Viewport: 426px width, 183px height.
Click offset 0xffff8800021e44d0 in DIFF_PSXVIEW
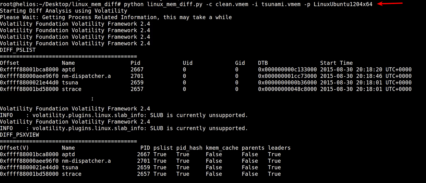(x=29, y=168)
